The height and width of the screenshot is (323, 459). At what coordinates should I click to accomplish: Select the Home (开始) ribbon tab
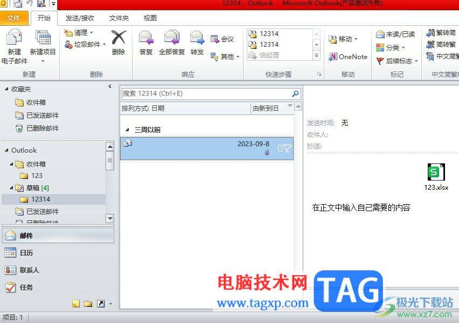(44, 18)
